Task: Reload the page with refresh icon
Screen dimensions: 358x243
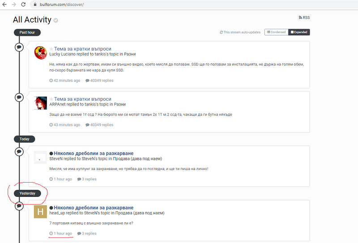Action: (x=23, y=4)
